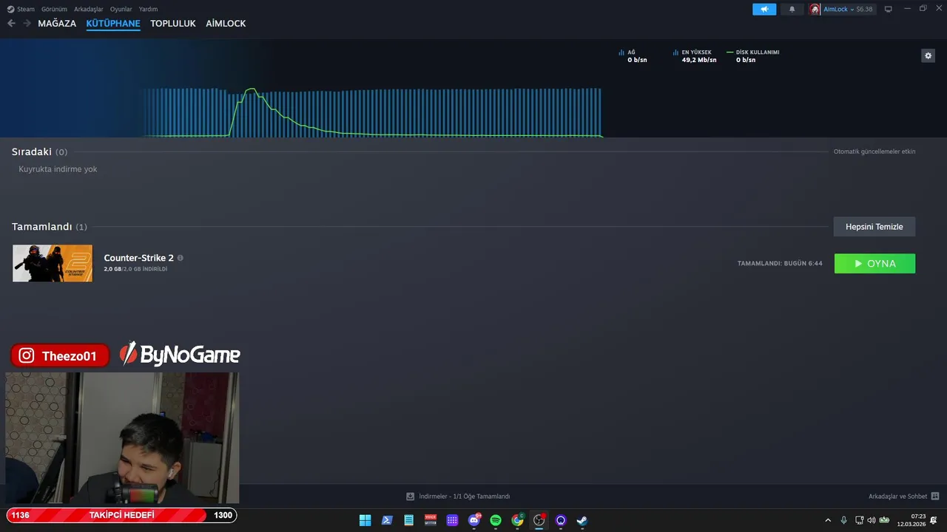Open the AİMLOCK profile tab

pos(226,24)
